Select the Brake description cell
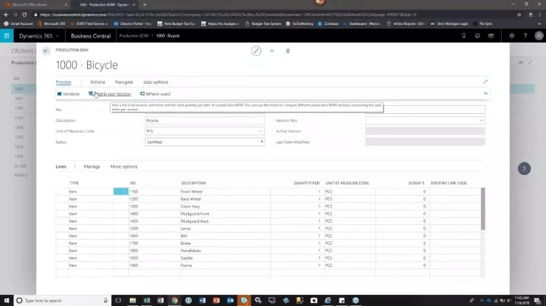The width and height of the screenshot is (546, 306). (x=225, y=243)
